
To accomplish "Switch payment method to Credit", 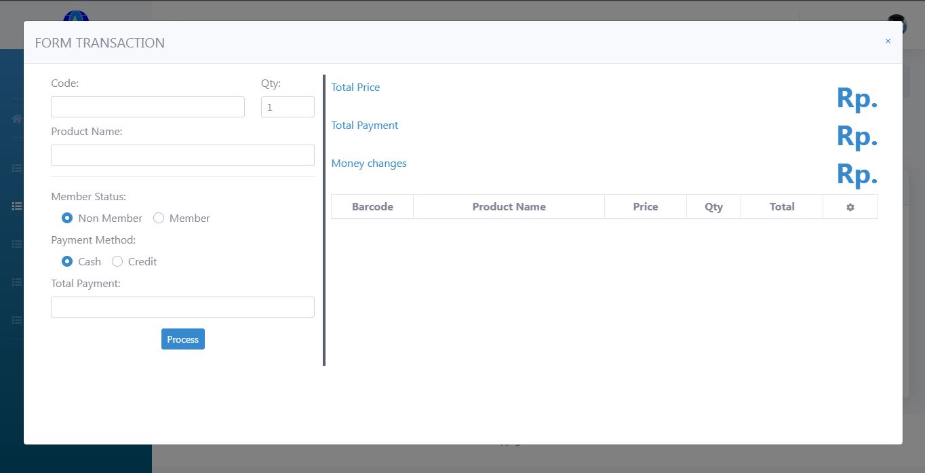I will point(117,262).
